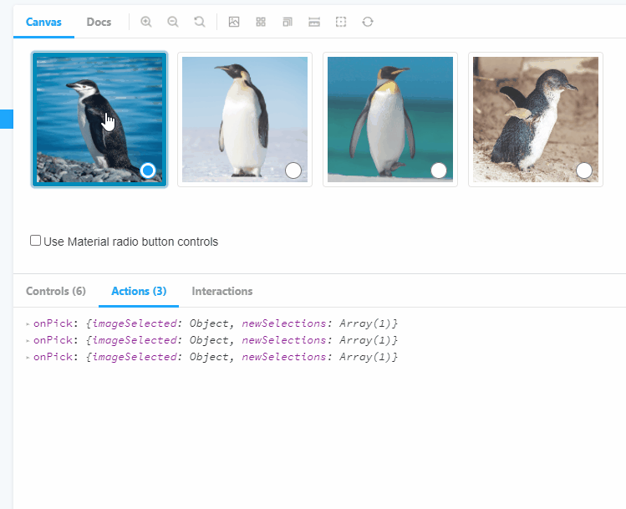Screen dimensions: 626x509
Task: Open the Actions (3) tab
Action: (x=139, y=291)
